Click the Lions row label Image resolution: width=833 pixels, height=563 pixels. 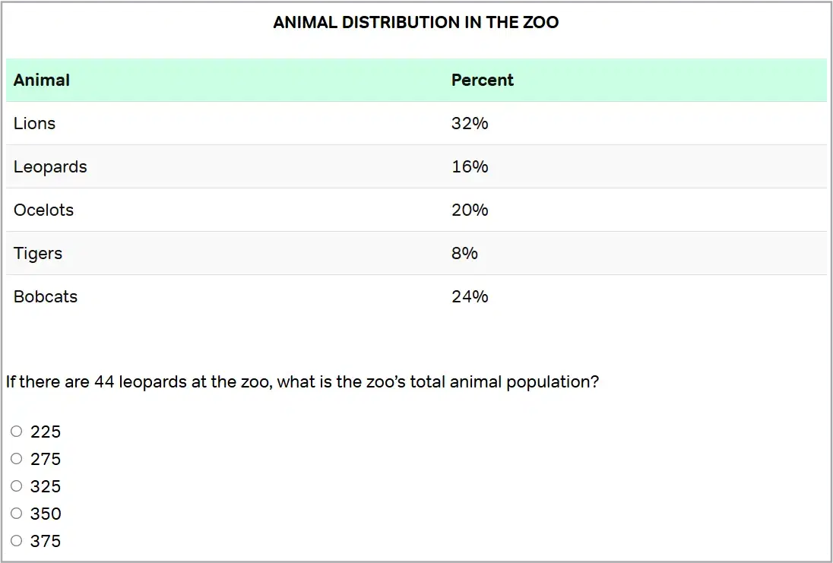(x=35, y=124)
